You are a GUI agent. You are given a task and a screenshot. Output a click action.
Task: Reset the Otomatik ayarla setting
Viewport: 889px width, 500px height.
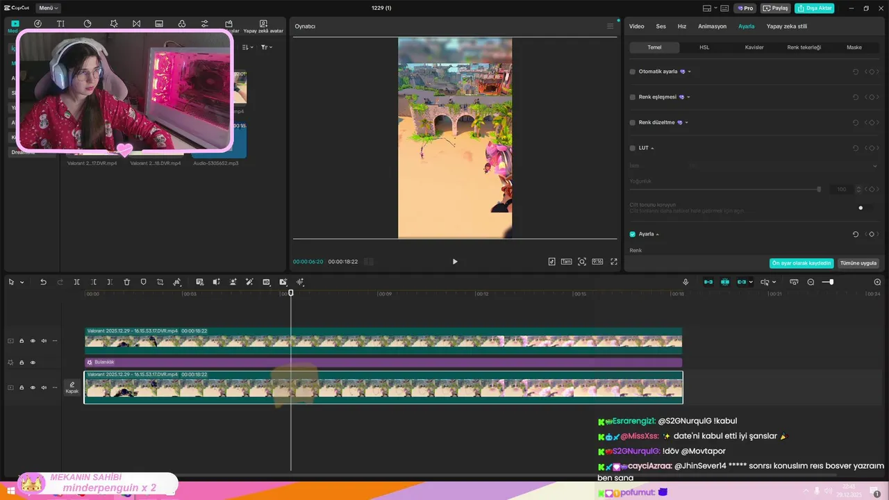pos(856,72)
